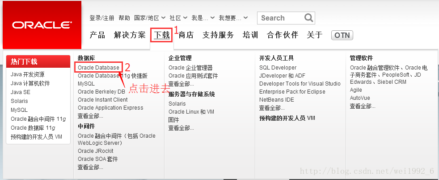Click the Oracle Database link
Viewport: 439px width, 180px height.
coord(98,68)
